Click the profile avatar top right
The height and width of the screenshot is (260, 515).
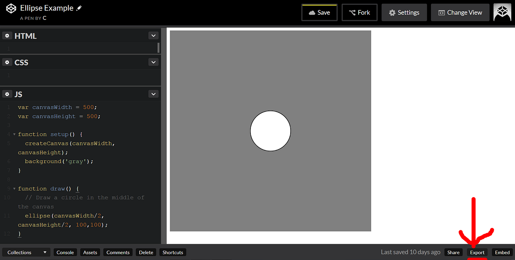coord(502,12)
